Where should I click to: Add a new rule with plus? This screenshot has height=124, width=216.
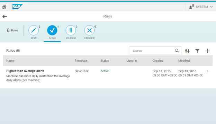(207, 51)
